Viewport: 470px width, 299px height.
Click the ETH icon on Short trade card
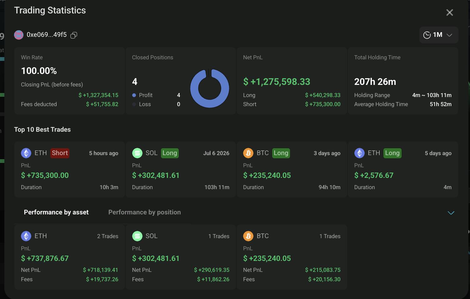[26, 153]
